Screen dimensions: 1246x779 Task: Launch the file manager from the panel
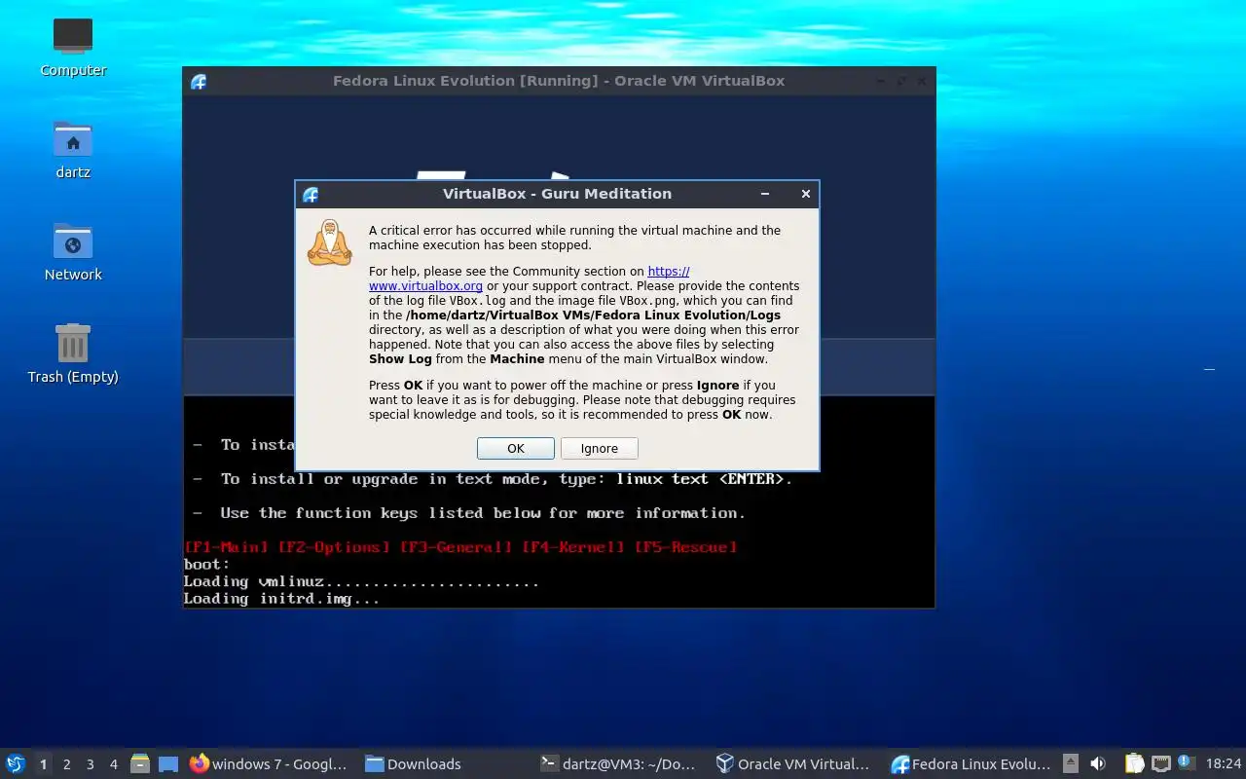click(x=140, y=763)
